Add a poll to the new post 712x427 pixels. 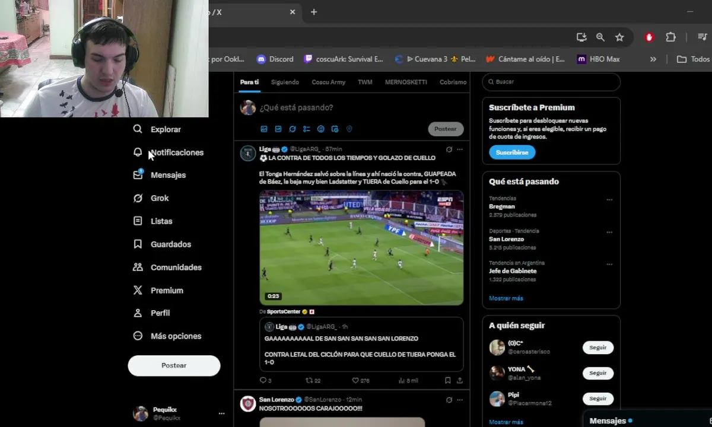pyautogui.click(x=307, y=129)
